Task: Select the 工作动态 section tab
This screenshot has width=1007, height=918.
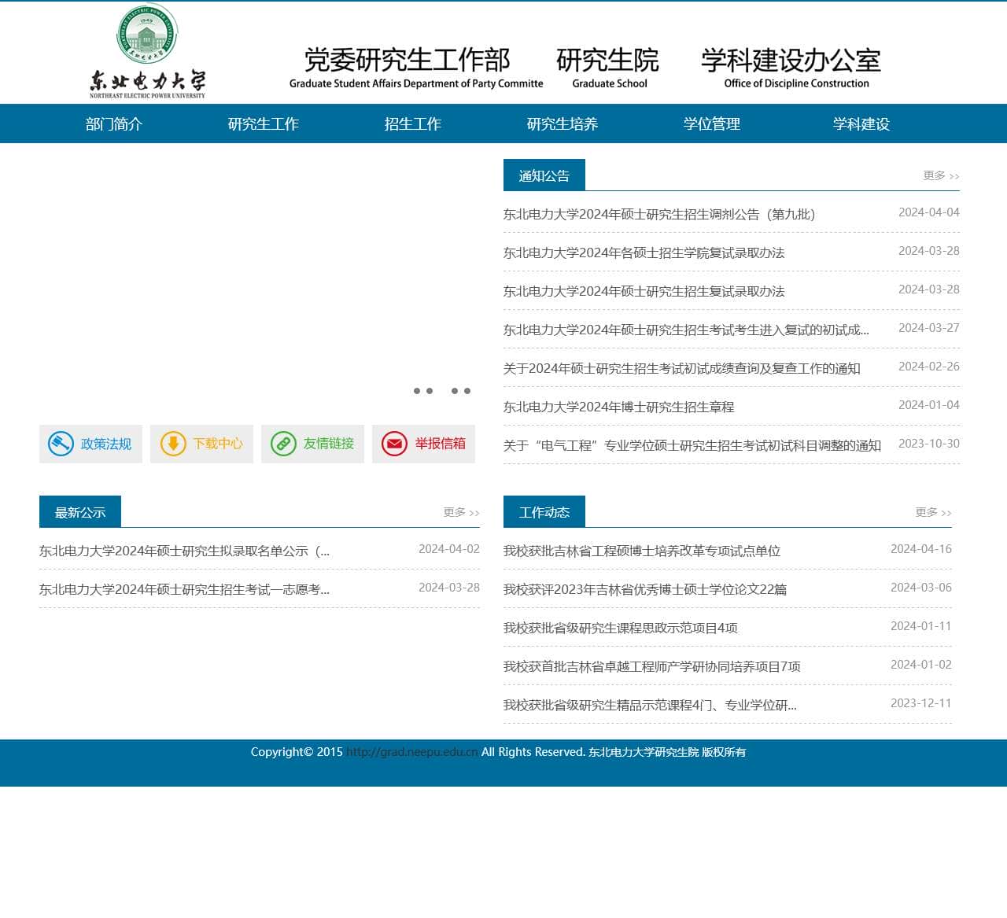Action: [x=544, y=512]
